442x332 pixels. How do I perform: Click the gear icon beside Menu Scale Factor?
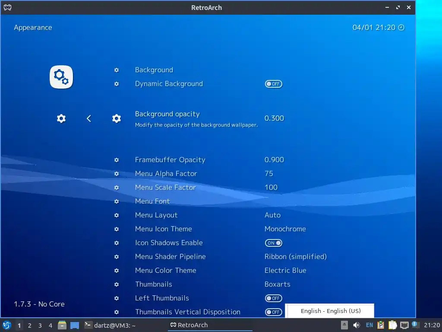(117, 188)
